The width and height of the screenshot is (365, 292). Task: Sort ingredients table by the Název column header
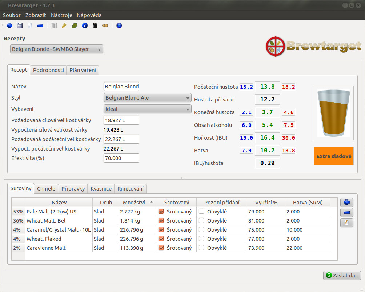[59, 202]
